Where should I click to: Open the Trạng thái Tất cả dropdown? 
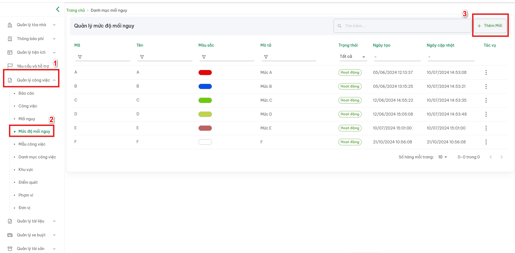pyautogui.click(x=353, y=56)
